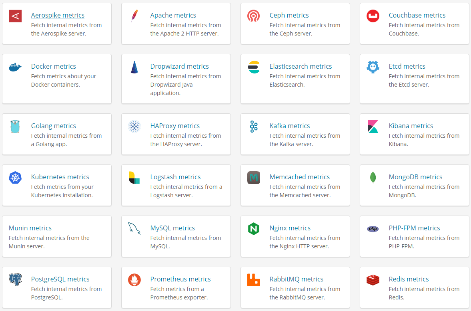471x311 pixels.
Task: Click the Logstash logo icon
Action: [134, 178]
